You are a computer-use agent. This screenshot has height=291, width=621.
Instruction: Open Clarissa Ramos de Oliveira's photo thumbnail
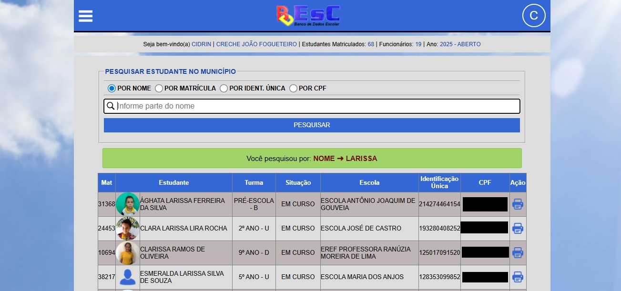[x=128, y=253]
